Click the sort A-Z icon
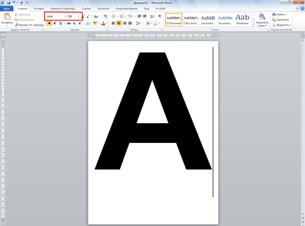The width and height of the screenshot is (305, 226). [x=152, y=17]
